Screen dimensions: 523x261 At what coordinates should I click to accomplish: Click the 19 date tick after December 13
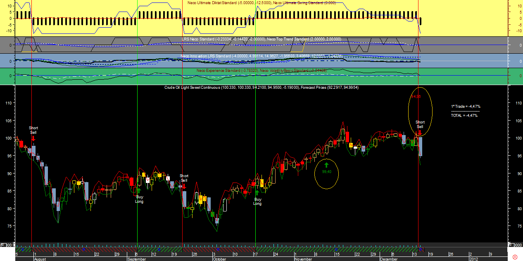(431, 254)
